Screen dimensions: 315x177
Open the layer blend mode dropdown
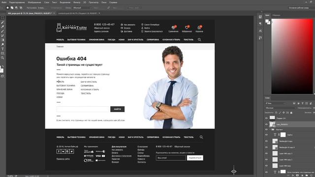tap(281, 108)
